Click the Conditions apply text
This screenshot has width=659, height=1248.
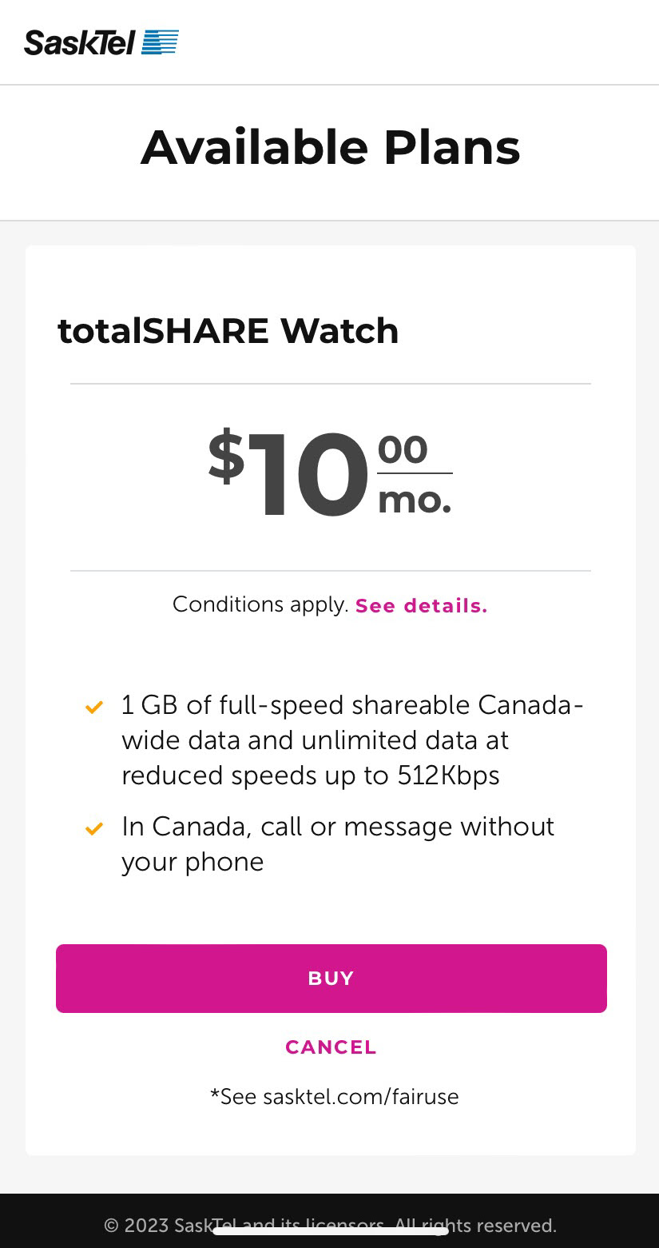(260, 604)
